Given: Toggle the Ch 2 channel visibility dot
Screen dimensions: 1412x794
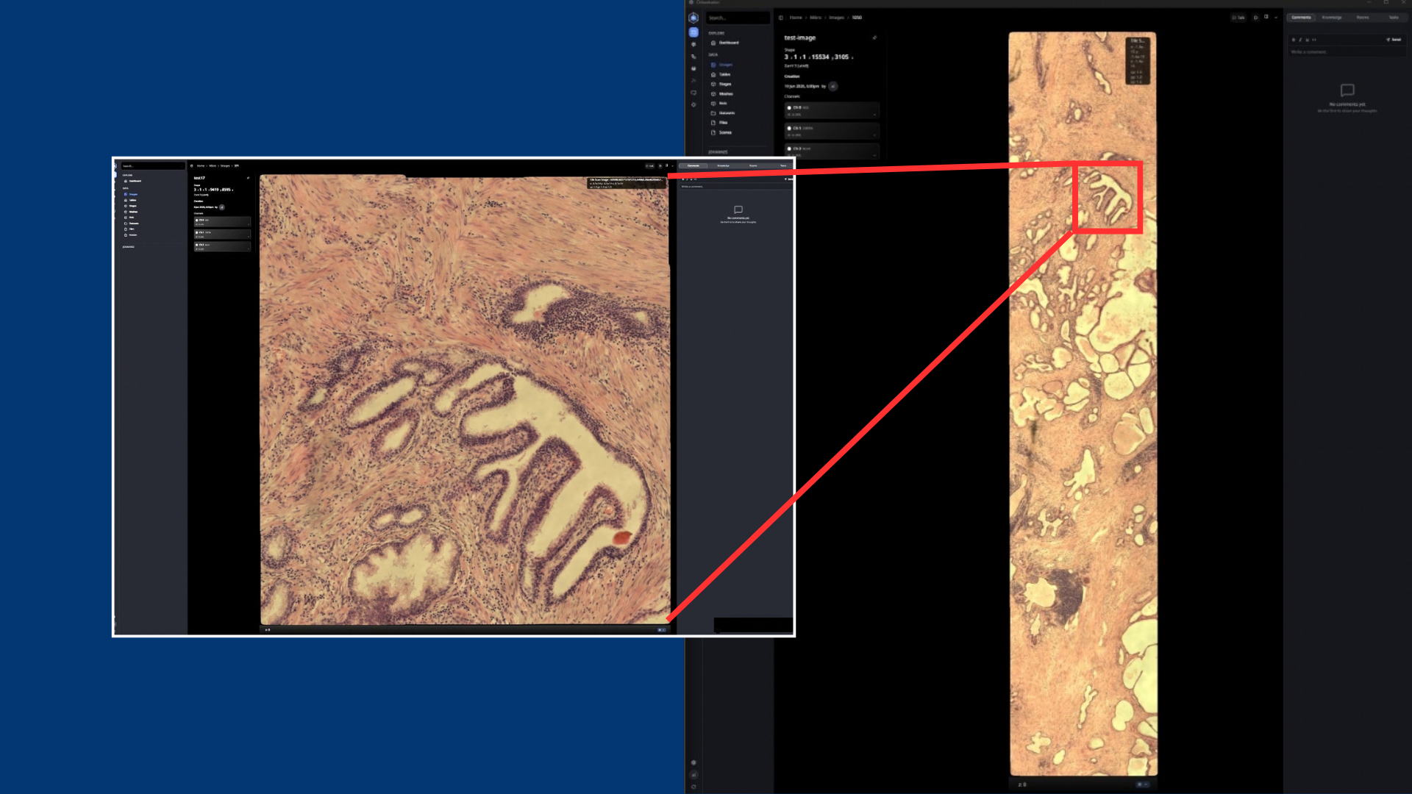Looking at the screenshot, I should pyautogui.click(x=789, y=149).
